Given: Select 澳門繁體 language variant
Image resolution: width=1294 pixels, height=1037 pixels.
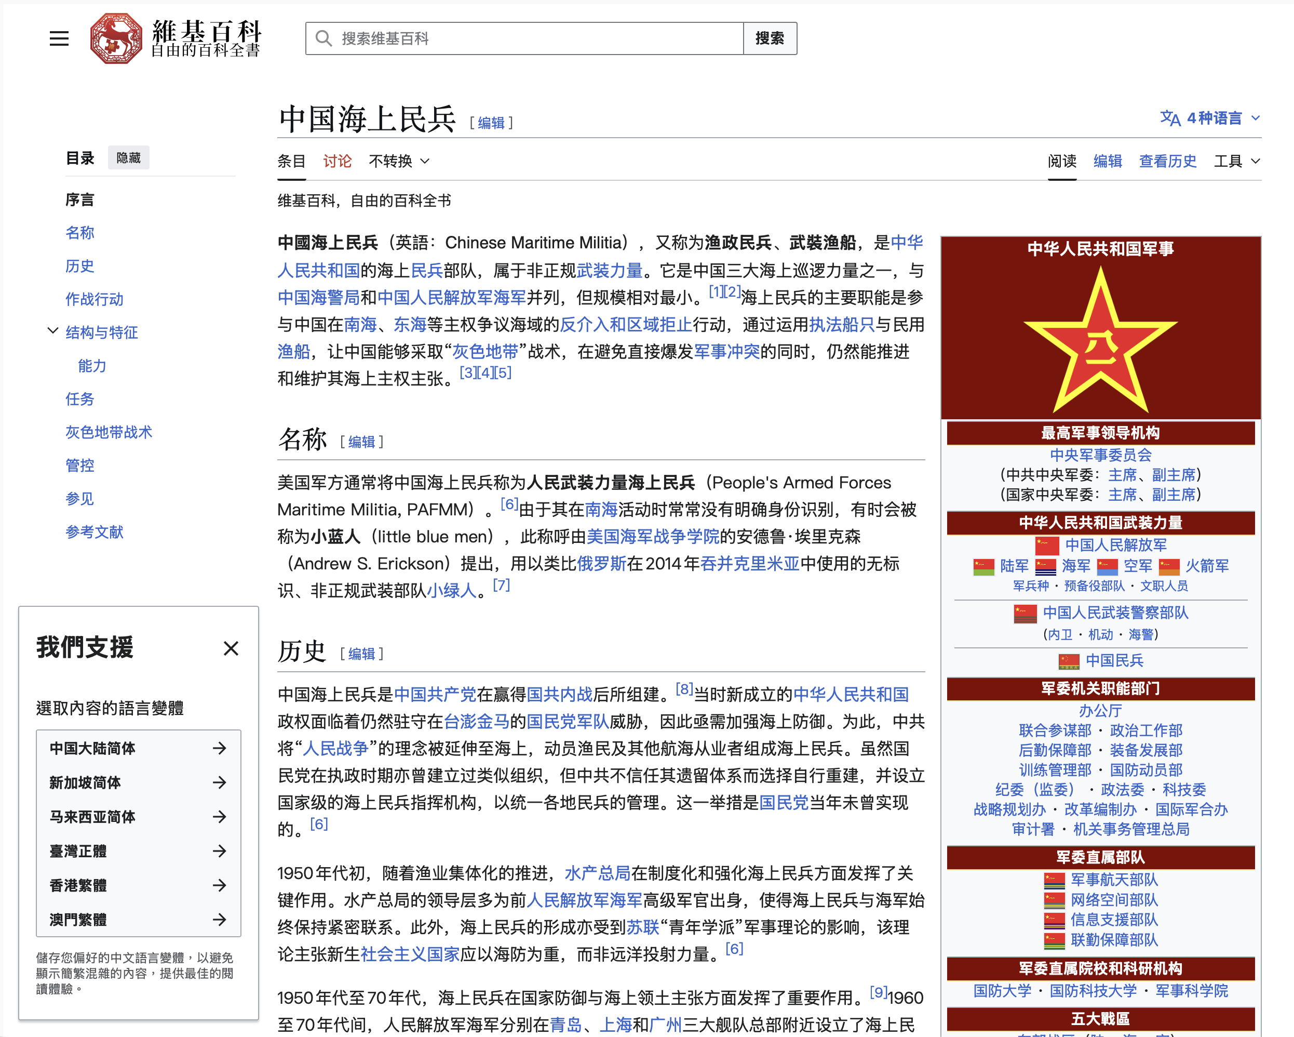Looking at the screenshot, I should tap(78, 919).
